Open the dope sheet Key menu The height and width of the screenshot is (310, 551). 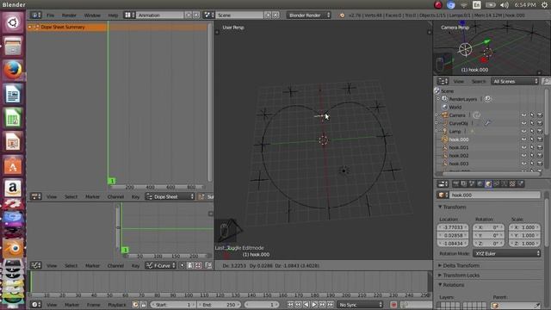click(135, 197)
